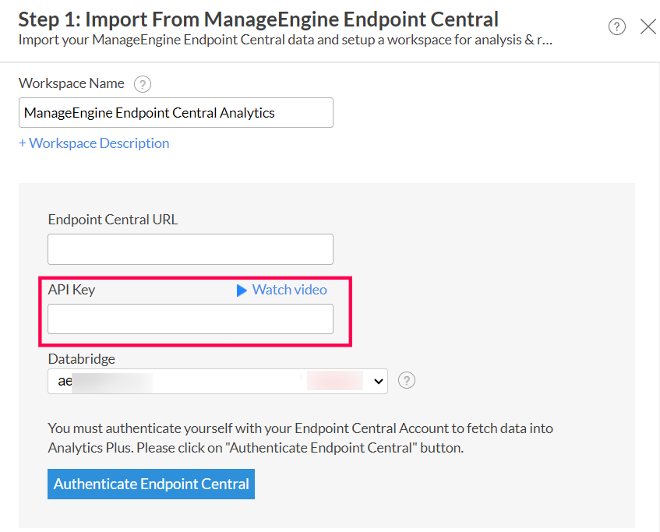The height and width of the screenshot is (532, 660).
Task: Open the + Workspace Description link
Action: 94,143
